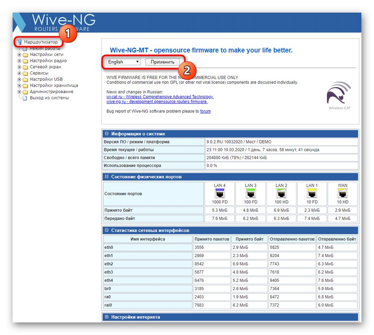Screen dimensions: 374x335
Task: Click the eth1 interface name cell
Action: coord(148,256)
